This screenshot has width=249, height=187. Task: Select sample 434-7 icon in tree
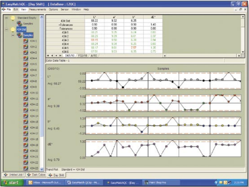26,75
